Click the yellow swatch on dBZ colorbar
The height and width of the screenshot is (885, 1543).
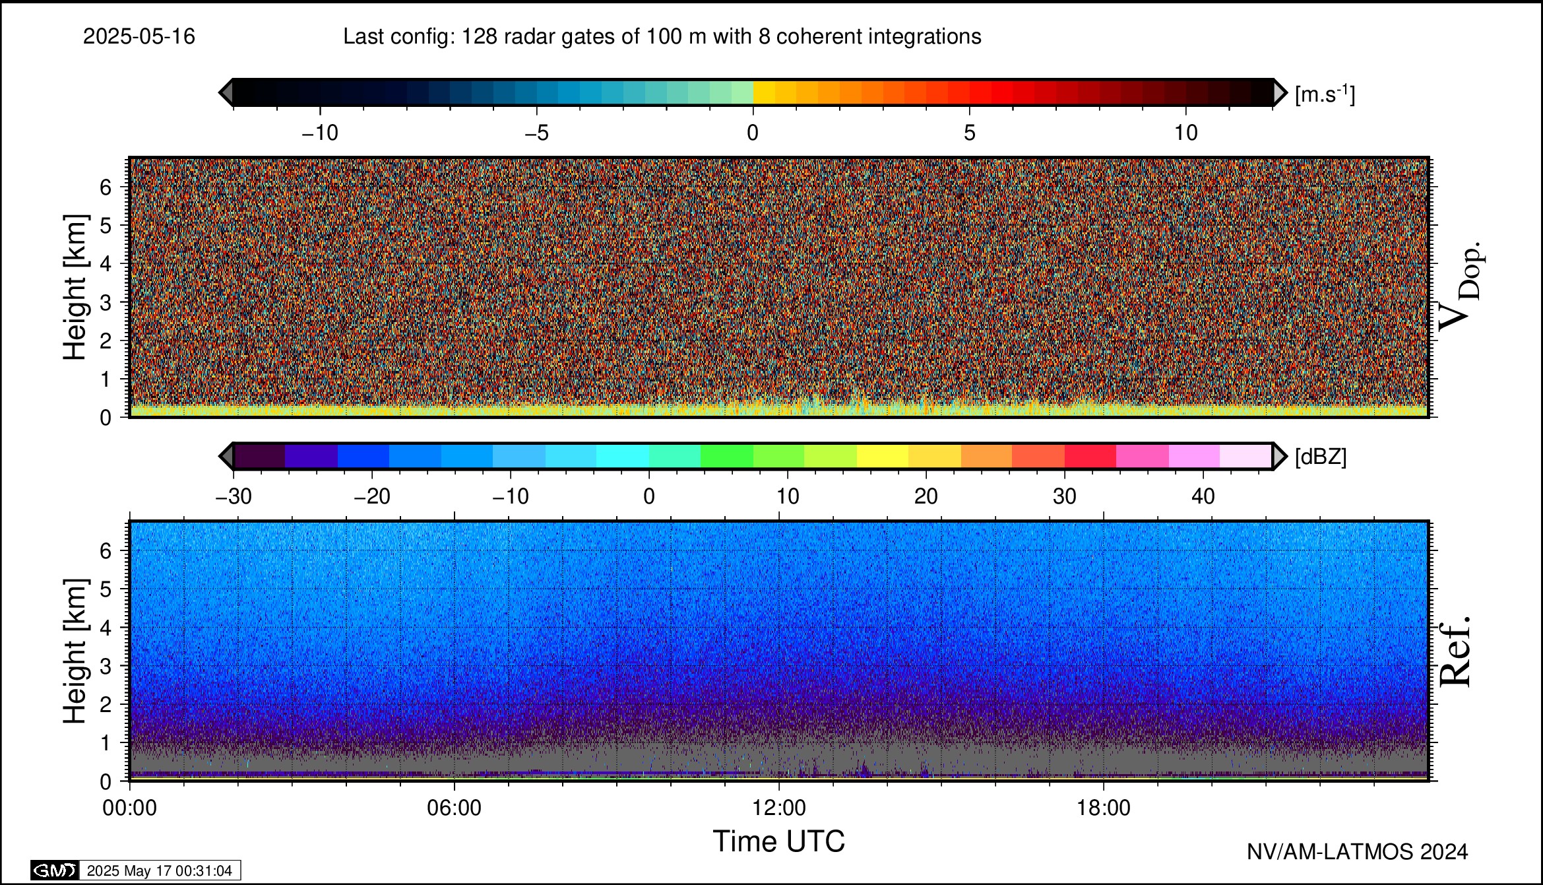pos(882,457)
